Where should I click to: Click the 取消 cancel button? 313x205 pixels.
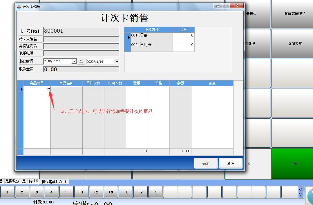point(231,163)
